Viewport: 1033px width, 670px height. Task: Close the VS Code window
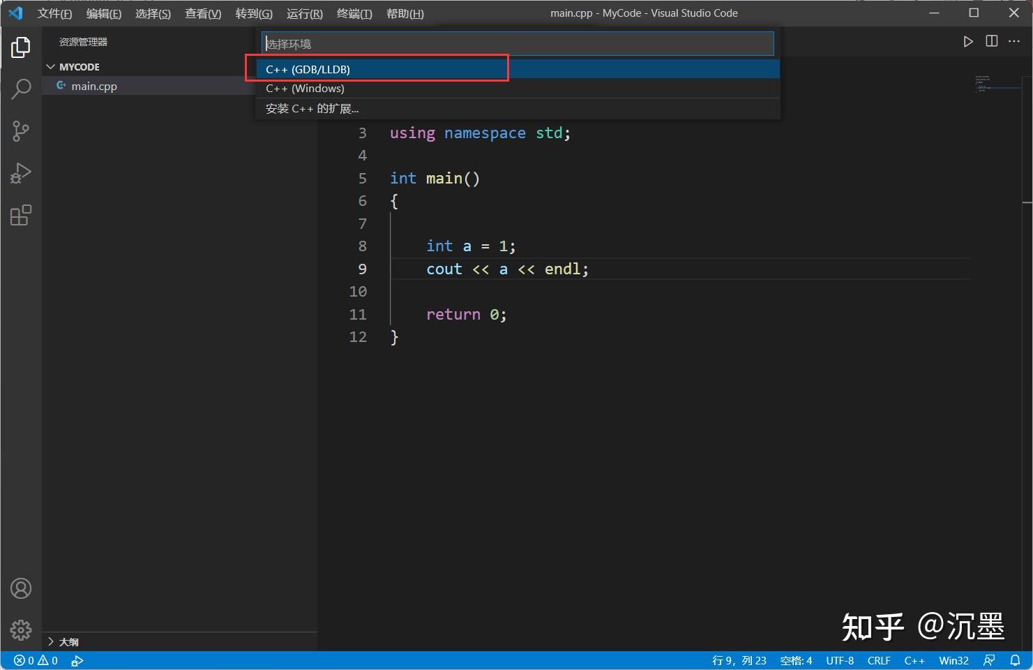click(1013, 13)
